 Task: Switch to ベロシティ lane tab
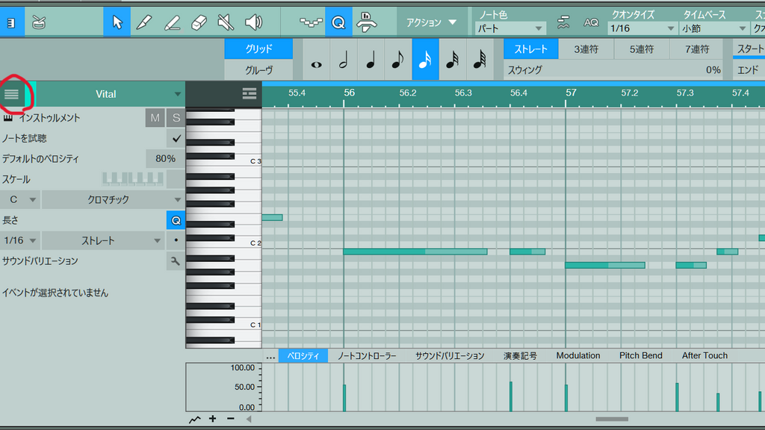click(303, 356)
